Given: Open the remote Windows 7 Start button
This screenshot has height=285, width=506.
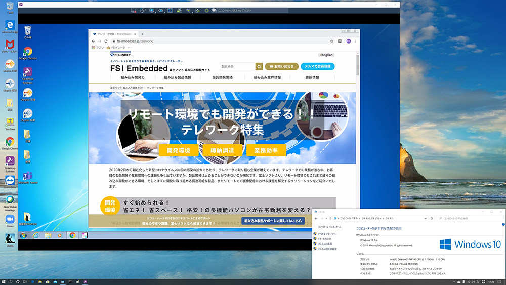Looking at the screenshot, I should click(23, 235).
